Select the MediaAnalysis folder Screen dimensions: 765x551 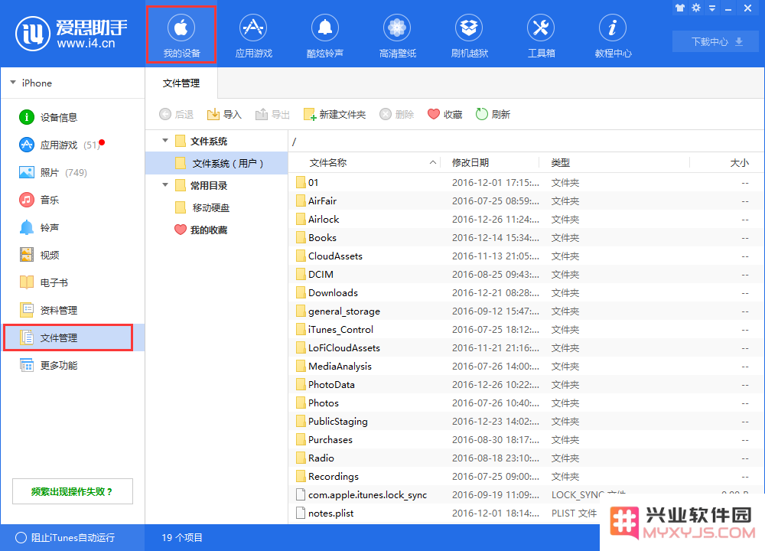click(525, 366)
